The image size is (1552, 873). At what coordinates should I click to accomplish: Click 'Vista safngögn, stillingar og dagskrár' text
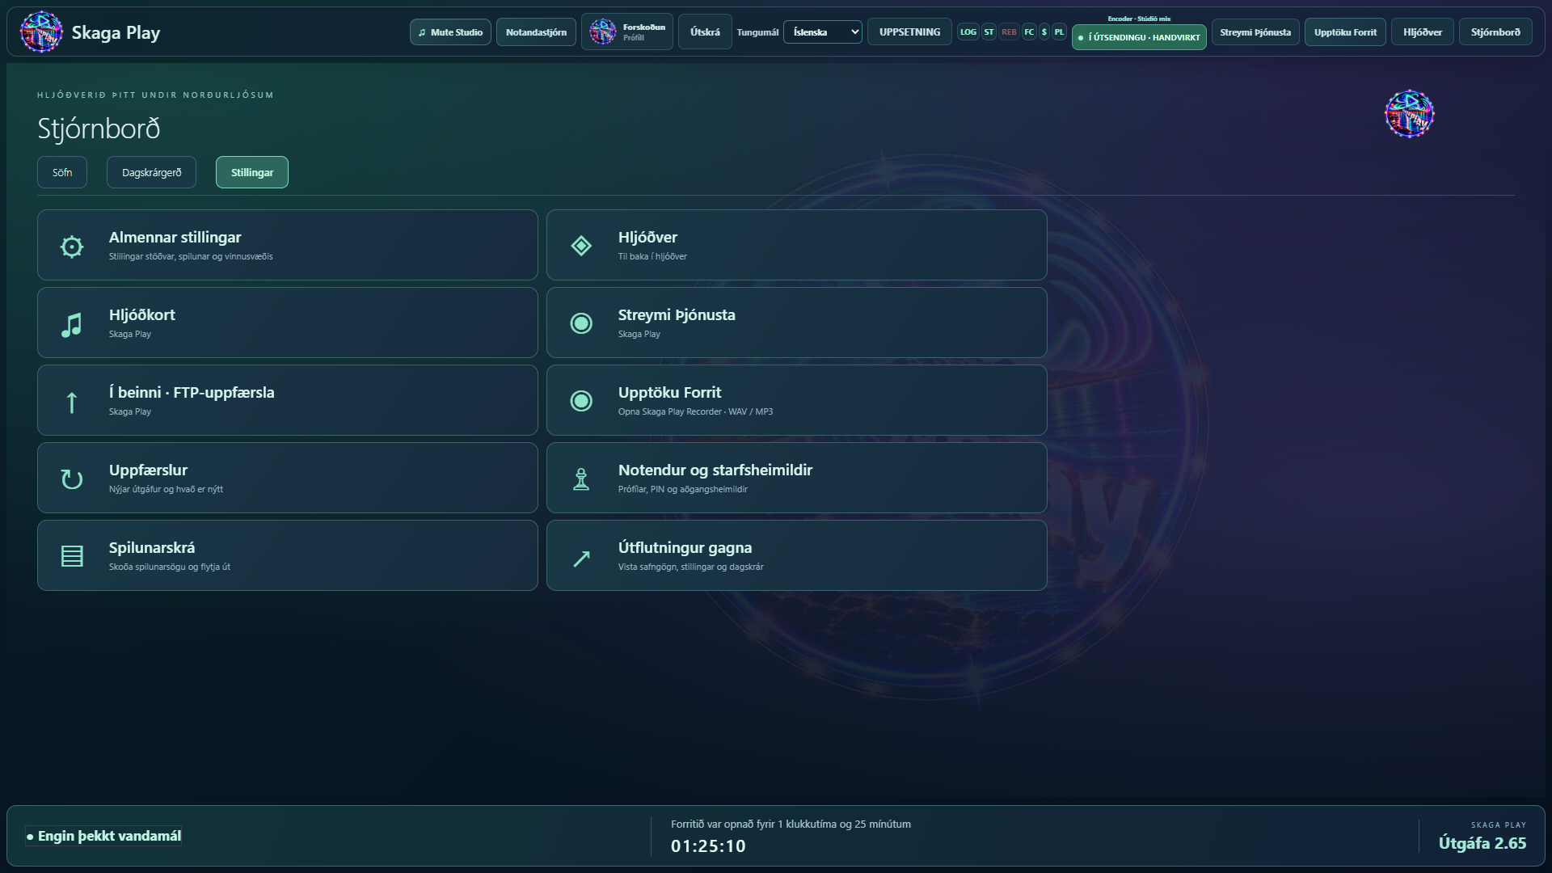[x=690, y=567]
